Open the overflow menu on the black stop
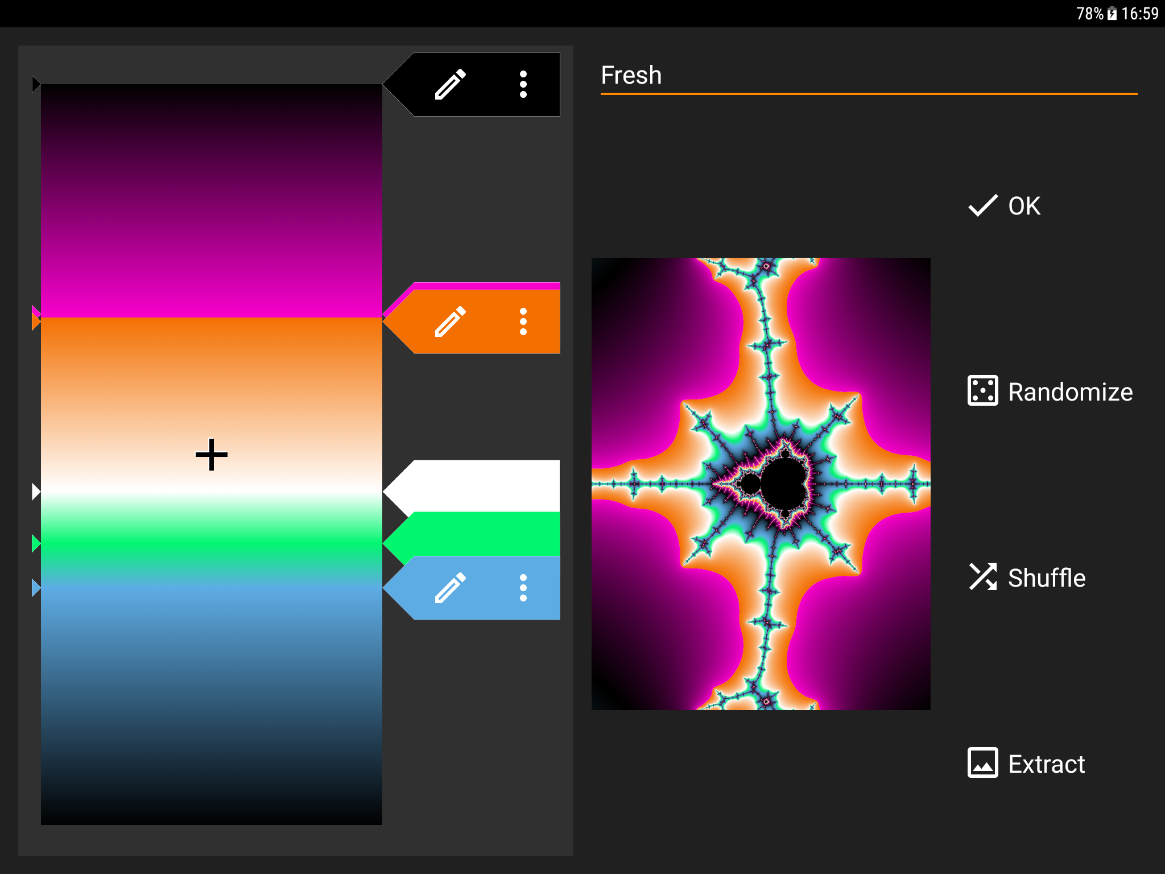 [x=523, y=84]
